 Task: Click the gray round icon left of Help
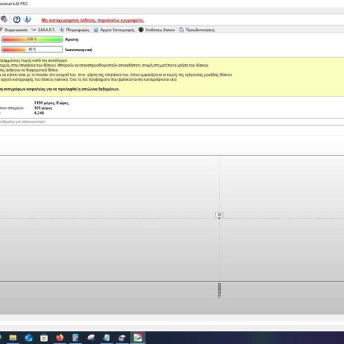point(3,19)
